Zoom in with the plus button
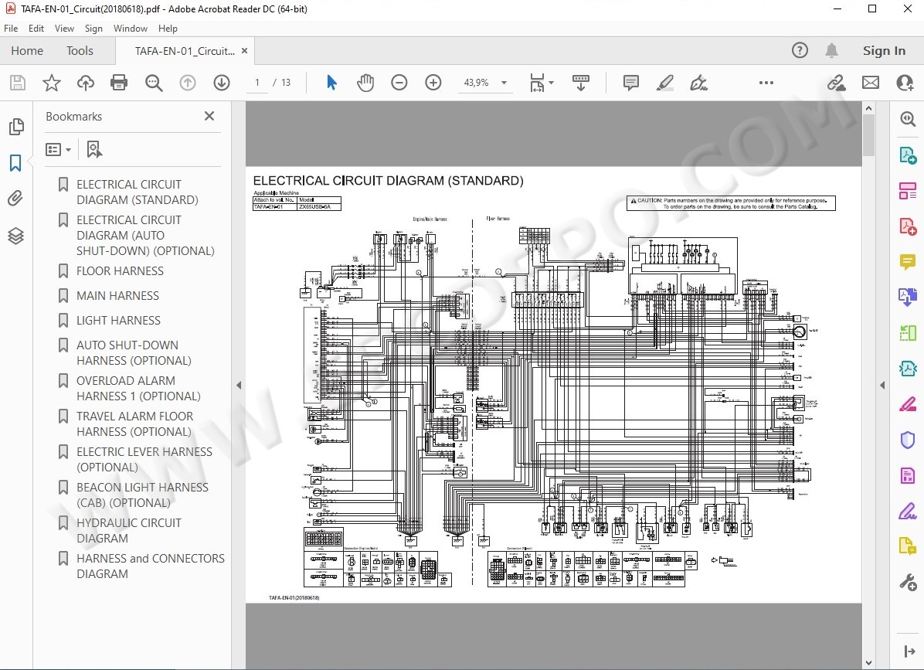Screen dimensions: 924x670 pos(433,83)
